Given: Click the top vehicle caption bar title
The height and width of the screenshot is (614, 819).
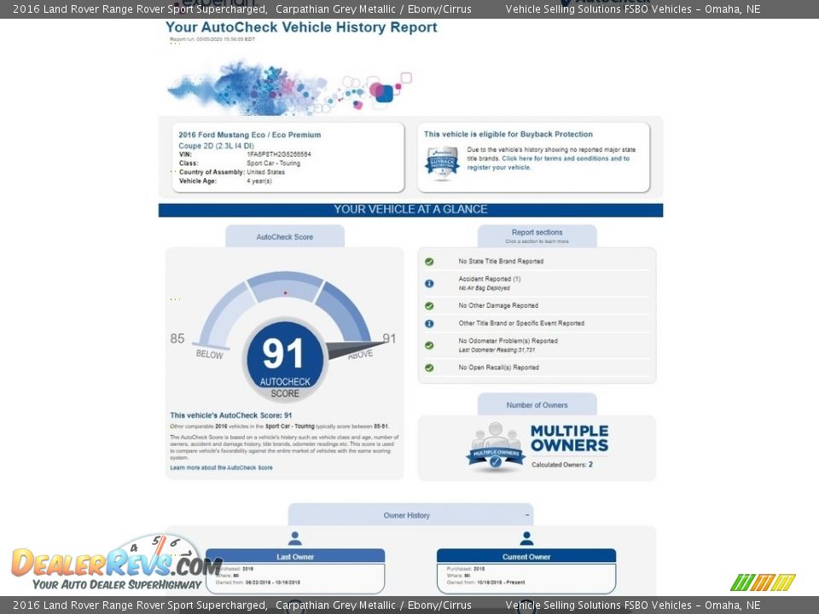Looking at the screenshot, I should (x=241, y=9).
